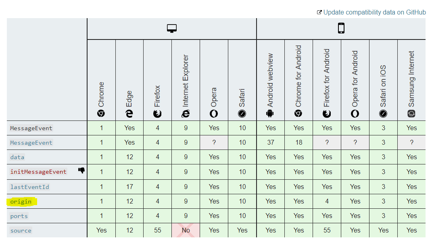Open the ports property link
Viewport: 432px width, 243px height.
pos(19,216)
